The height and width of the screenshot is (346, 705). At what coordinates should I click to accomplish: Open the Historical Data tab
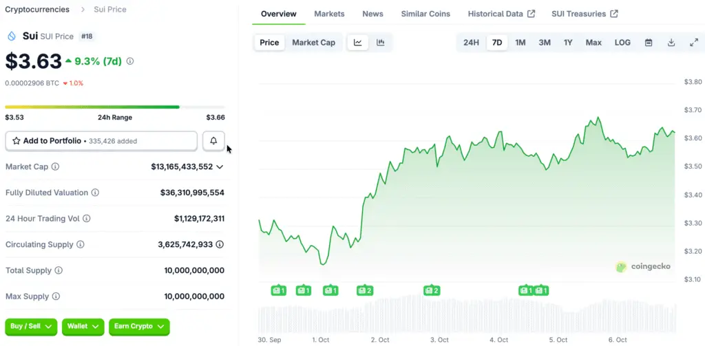pyautogui.click(x=501, y=14)
